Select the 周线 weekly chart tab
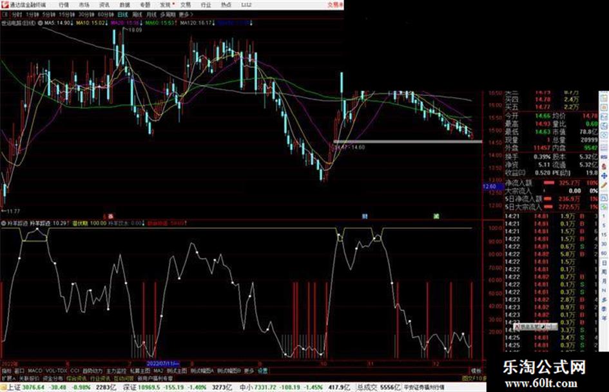 click(x=137, y=15)
